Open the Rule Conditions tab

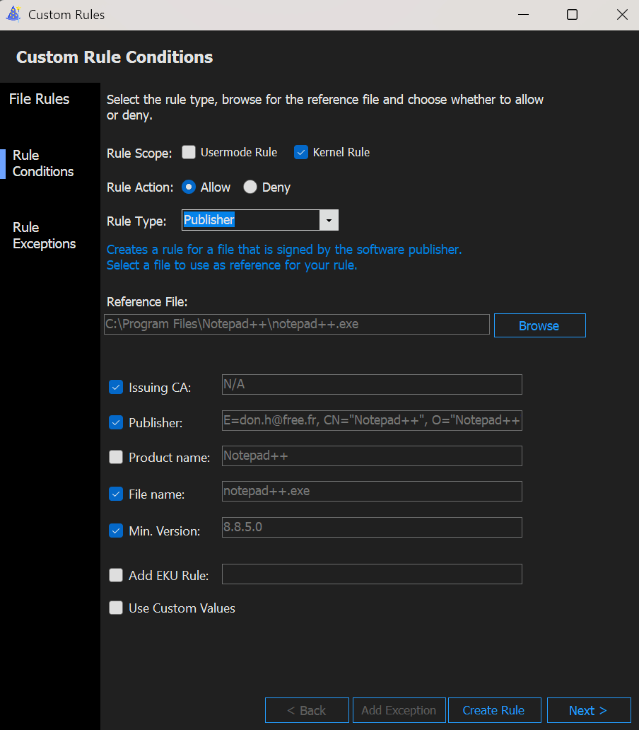point(42,163)
